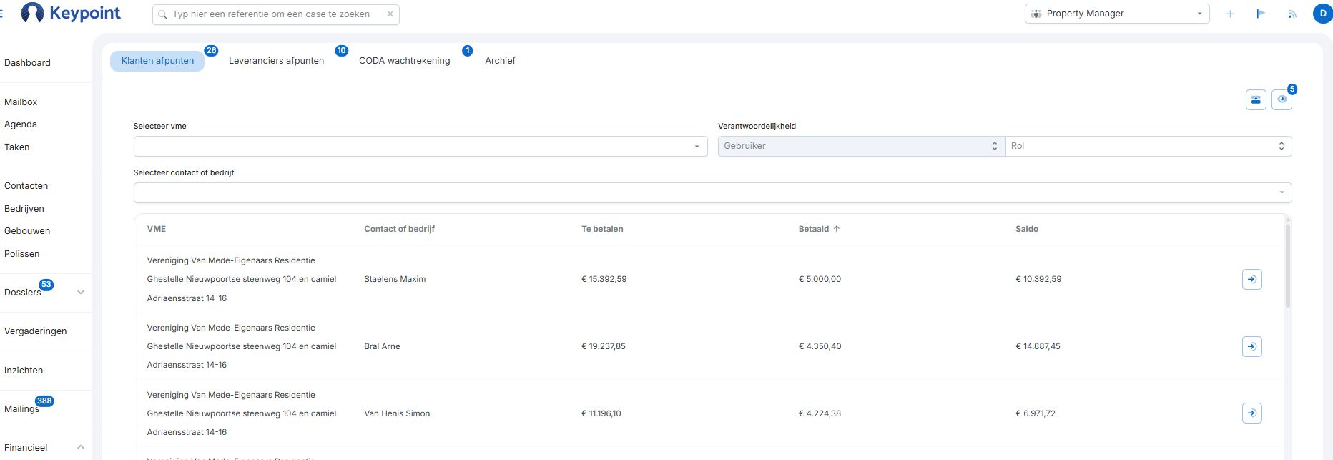
Task: Open Mailbox in sidebar
Action: (21, 102)
